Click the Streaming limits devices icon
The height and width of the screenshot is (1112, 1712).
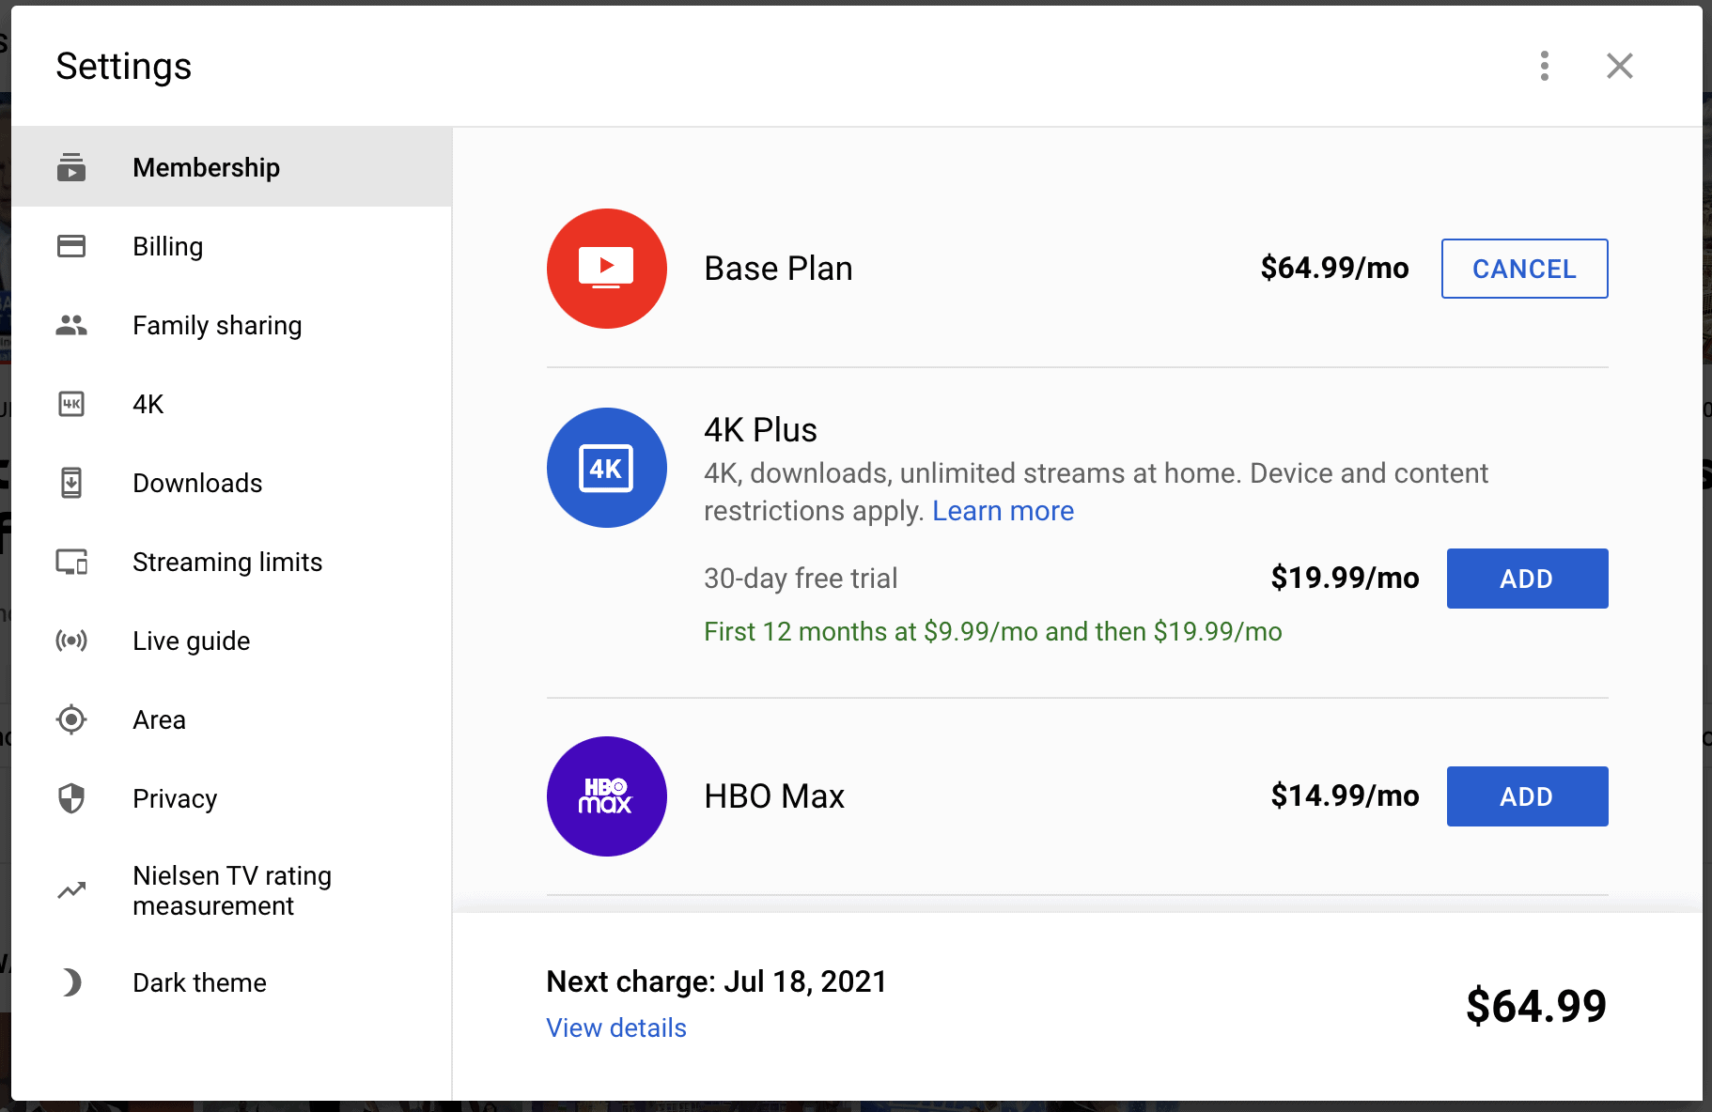(71, 562)
